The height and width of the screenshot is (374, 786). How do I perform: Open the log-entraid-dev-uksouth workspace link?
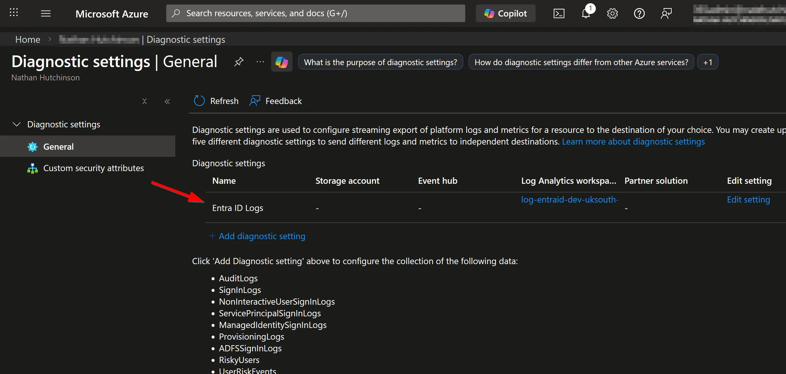[x=570, y=200]
